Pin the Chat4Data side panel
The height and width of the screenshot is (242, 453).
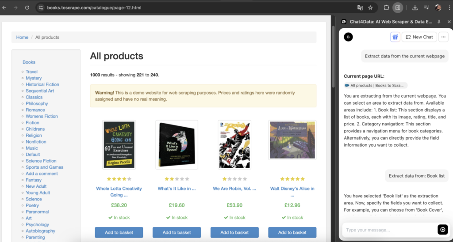click(439, 22)
